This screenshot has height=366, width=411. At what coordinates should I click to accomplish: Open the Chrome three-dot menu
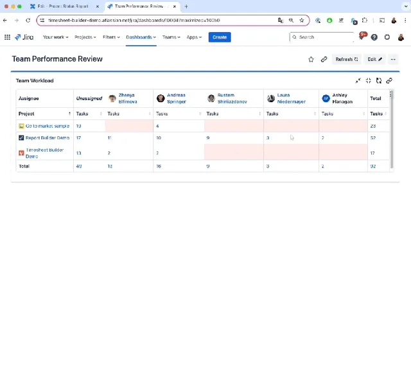point(405,20)
